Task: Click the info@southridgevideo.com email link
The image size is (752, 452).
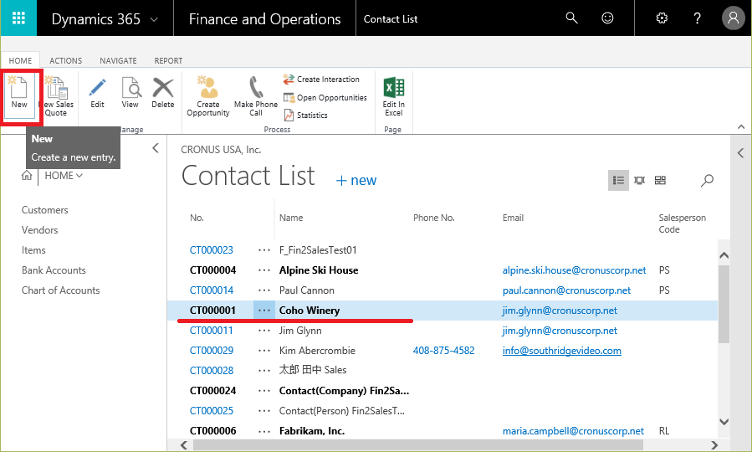Action: (x=561, y=351)
